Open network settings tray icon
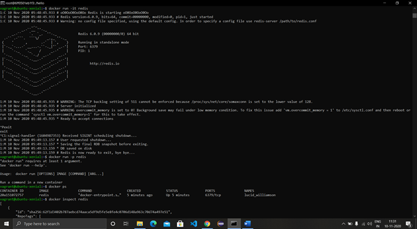Image resolution: width=417 pixels, height=229 pixels. point(363,224)
